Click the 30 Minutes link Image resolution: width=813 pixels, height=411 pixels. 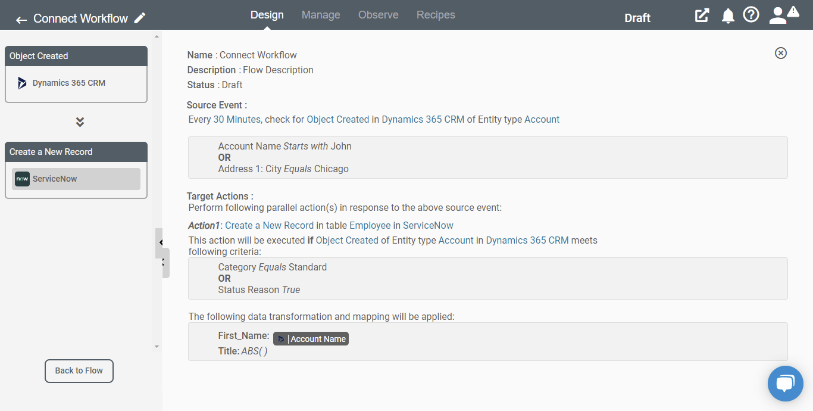[x=237, y=119]
